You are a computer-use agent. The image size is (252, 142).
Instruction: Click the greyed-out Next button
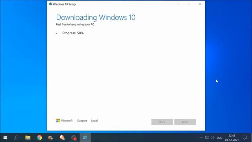(185, 122)
